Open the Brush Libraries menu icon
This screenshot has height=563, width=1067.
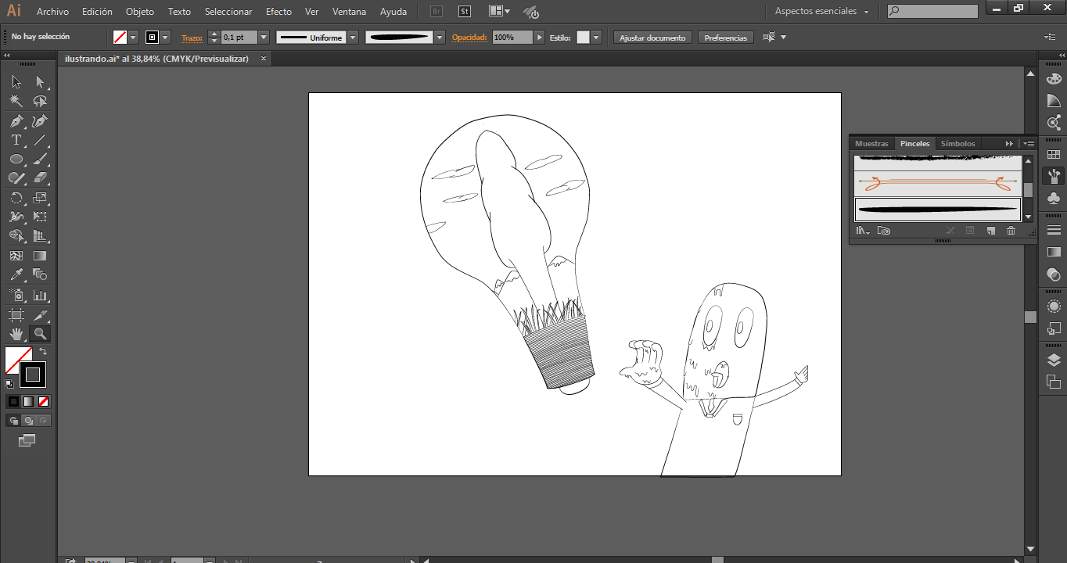862,231
